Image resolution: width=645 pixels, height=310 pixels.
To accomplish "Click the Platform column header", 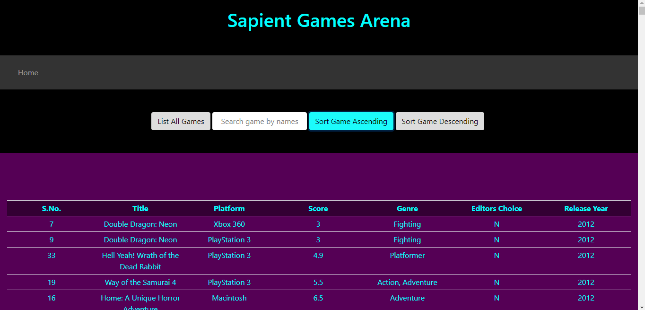I will [229, 208].
